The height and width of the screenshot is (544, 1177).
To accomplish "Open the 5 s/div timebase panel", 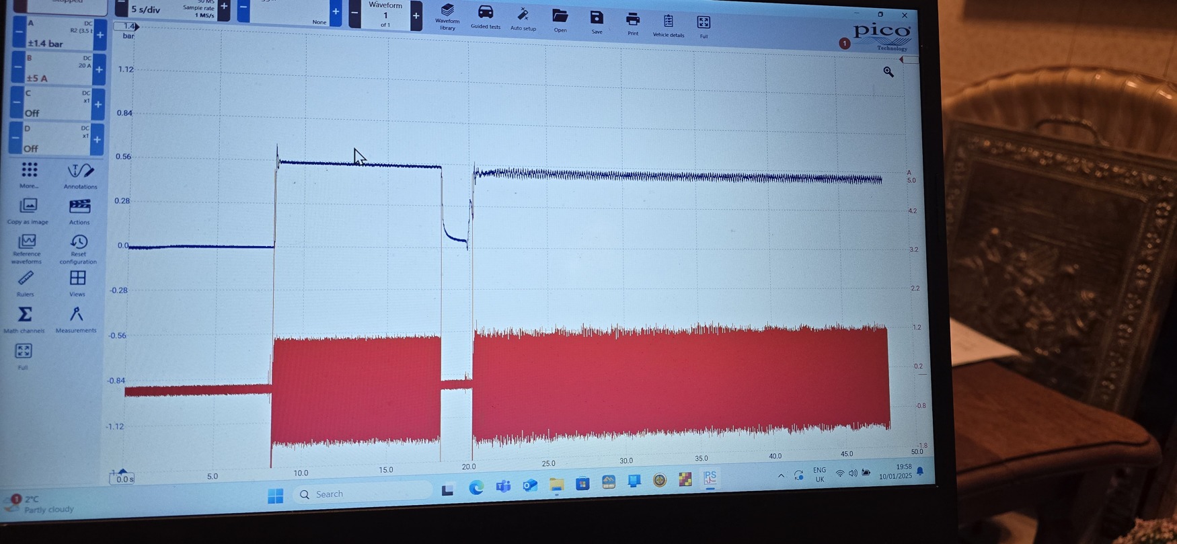I will [173, 8].
